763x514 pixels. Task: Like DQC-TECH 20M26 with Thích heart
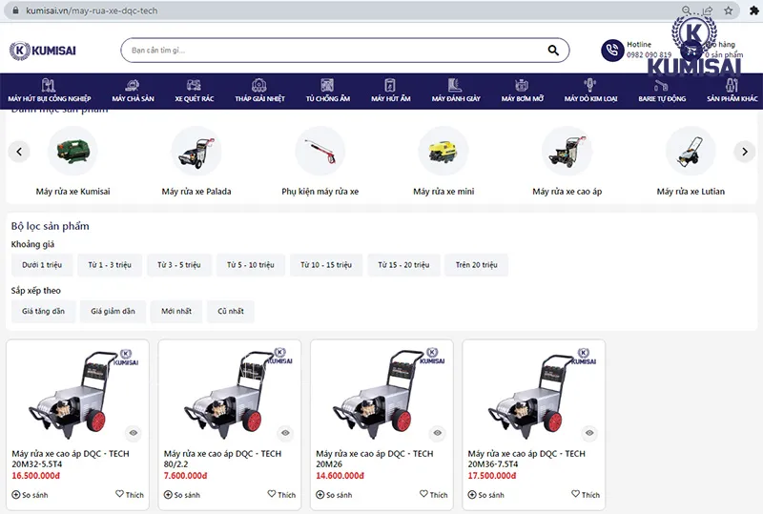coord(434,495)
